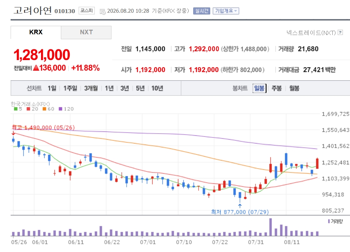This screenshot has width=350, height=252.
Task: Click the 봉차트 label
Action: [240, 88]
